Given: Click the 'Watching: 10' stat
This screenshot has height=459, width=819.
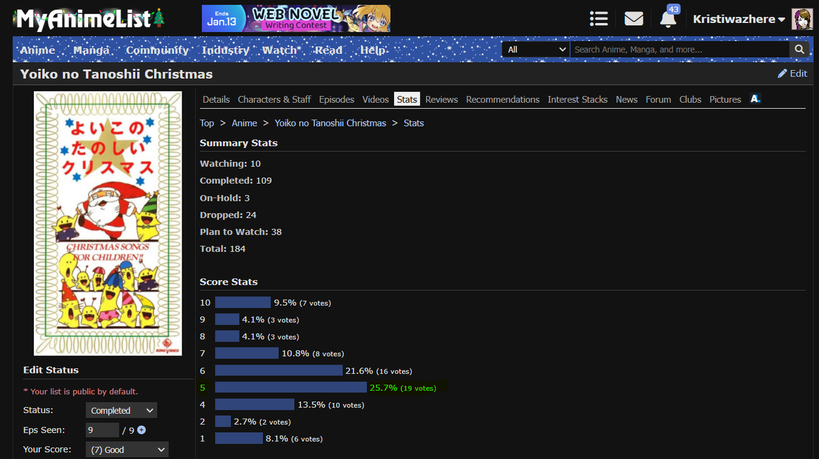Looking at the screenshot, I should pyautogui.click(x=230, y=164).
